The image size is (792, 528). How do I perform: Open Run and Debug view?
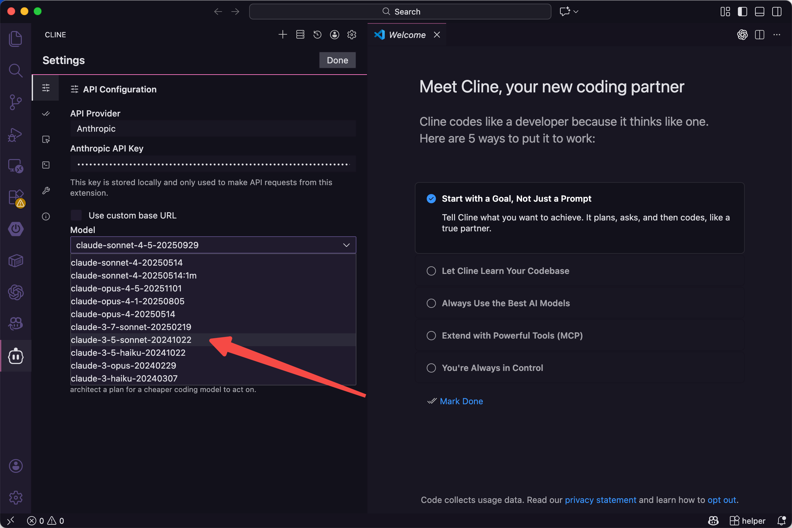[16, 134]
